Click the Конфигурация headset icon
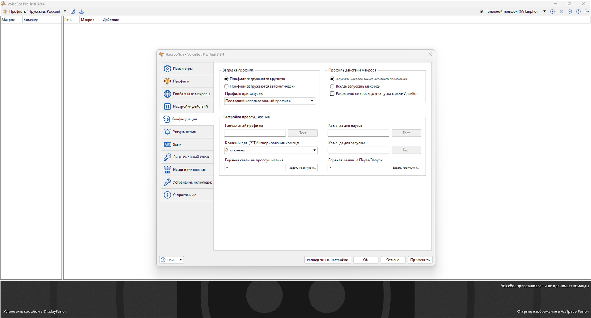The height and width of the screenshot is (318, 591). [166, 119]
